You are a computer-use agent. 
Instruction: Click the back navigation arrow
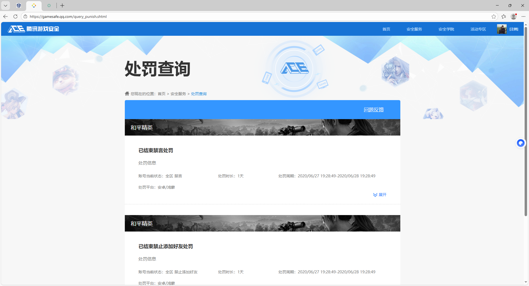[5, 16]
